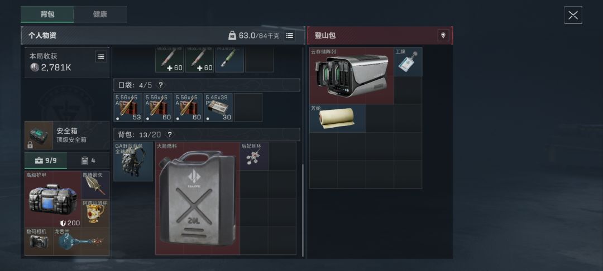Viewport: 603px width, 271px height.
Task: Show help for 背包 13/20 capacity
Action: [170, 135]
